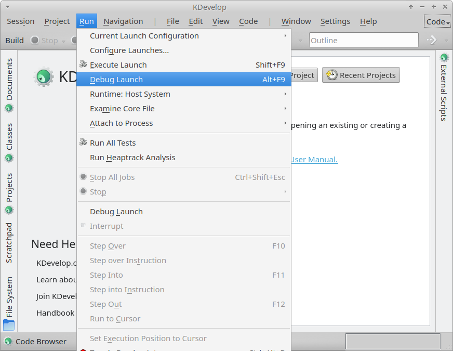
Task: Select the lower Debug Launch entry above Interrupt
Action: 184,212
